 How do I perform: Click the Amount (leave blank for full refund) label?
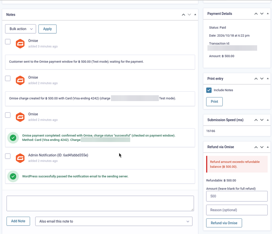coord(231,189)
